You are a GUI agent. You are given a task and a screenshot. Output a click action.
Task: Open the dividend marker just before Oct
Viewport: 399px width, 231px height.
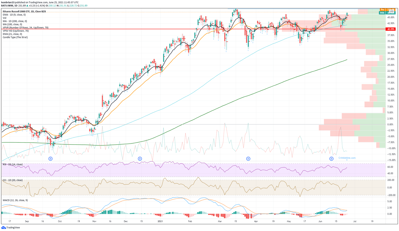click(51, 159)
